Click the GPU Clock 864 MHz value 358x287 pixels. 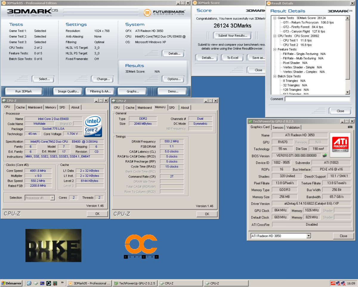coord(280,210)
